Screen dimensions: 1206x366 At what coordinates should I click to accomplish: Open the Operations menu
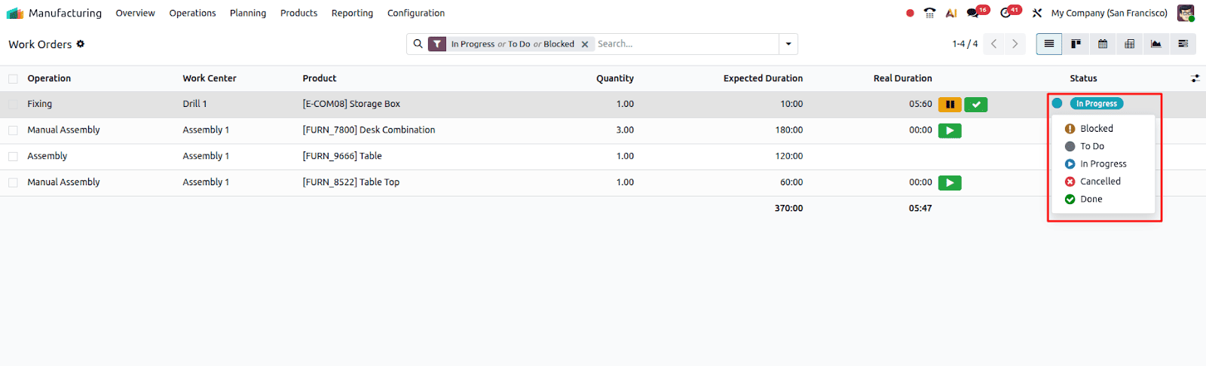(192, 13)
